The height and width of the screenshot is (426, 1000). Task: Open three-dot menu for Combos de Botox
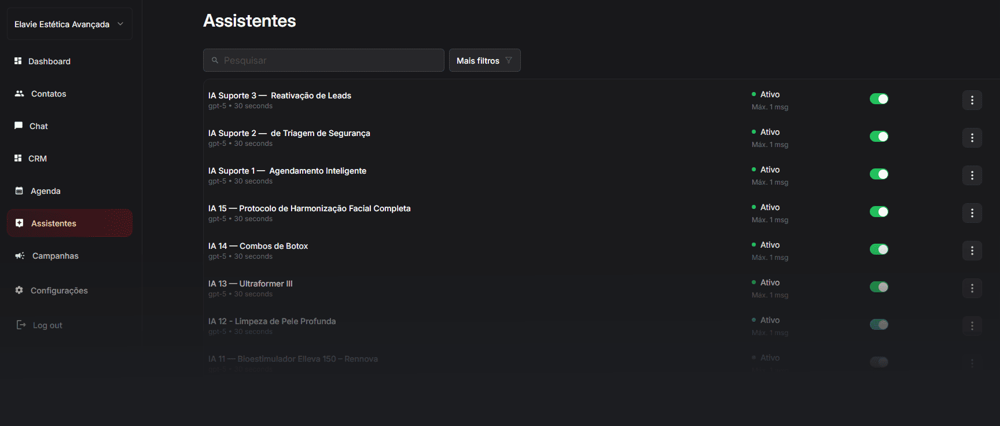972,251
